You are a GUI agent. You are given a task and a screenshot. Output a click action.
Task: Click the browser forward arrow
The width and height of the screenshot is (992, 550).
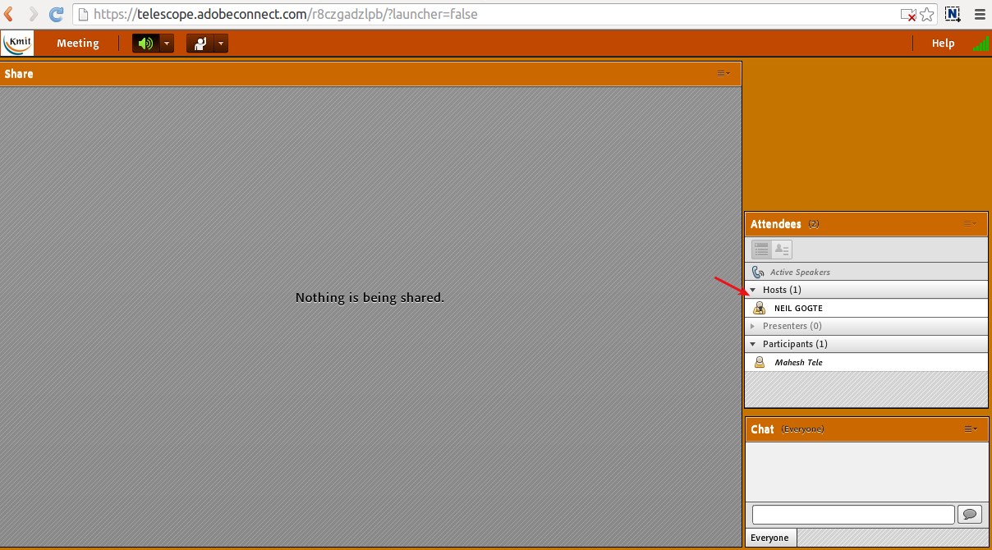[33, 14]
